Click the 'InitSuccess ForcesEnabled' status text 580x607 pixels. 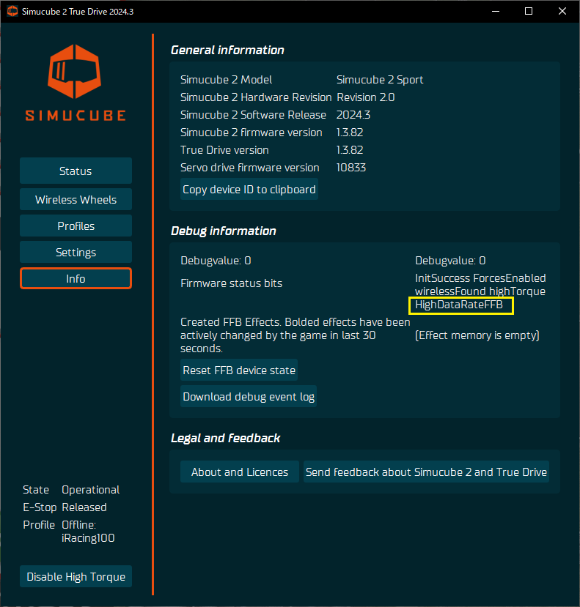(x=480, y=278)
